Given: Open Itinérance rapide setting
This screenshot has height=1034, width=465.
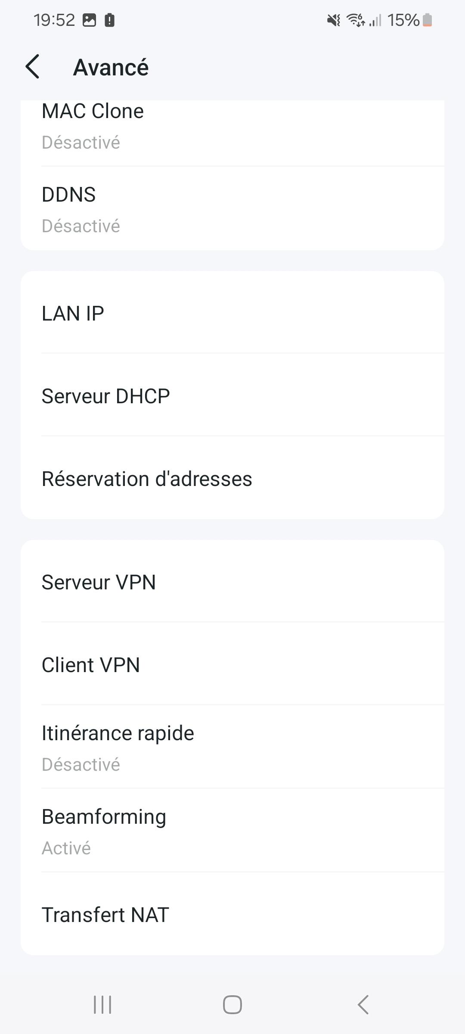Looking at the screenshot, I should click(x=232, y=747).
